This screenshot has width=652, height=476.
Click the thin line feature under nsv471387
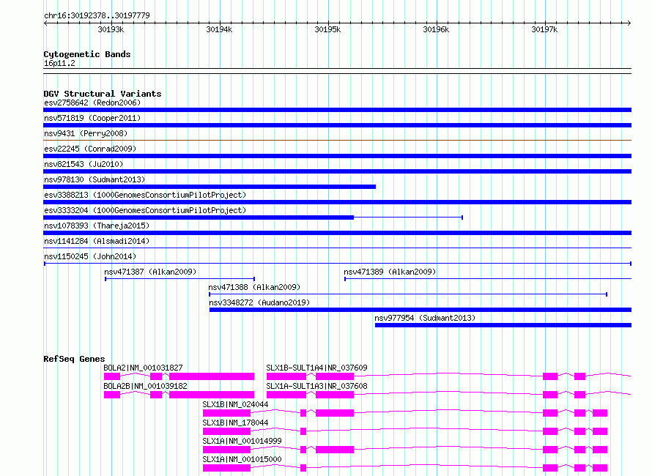tap(179, 279)
